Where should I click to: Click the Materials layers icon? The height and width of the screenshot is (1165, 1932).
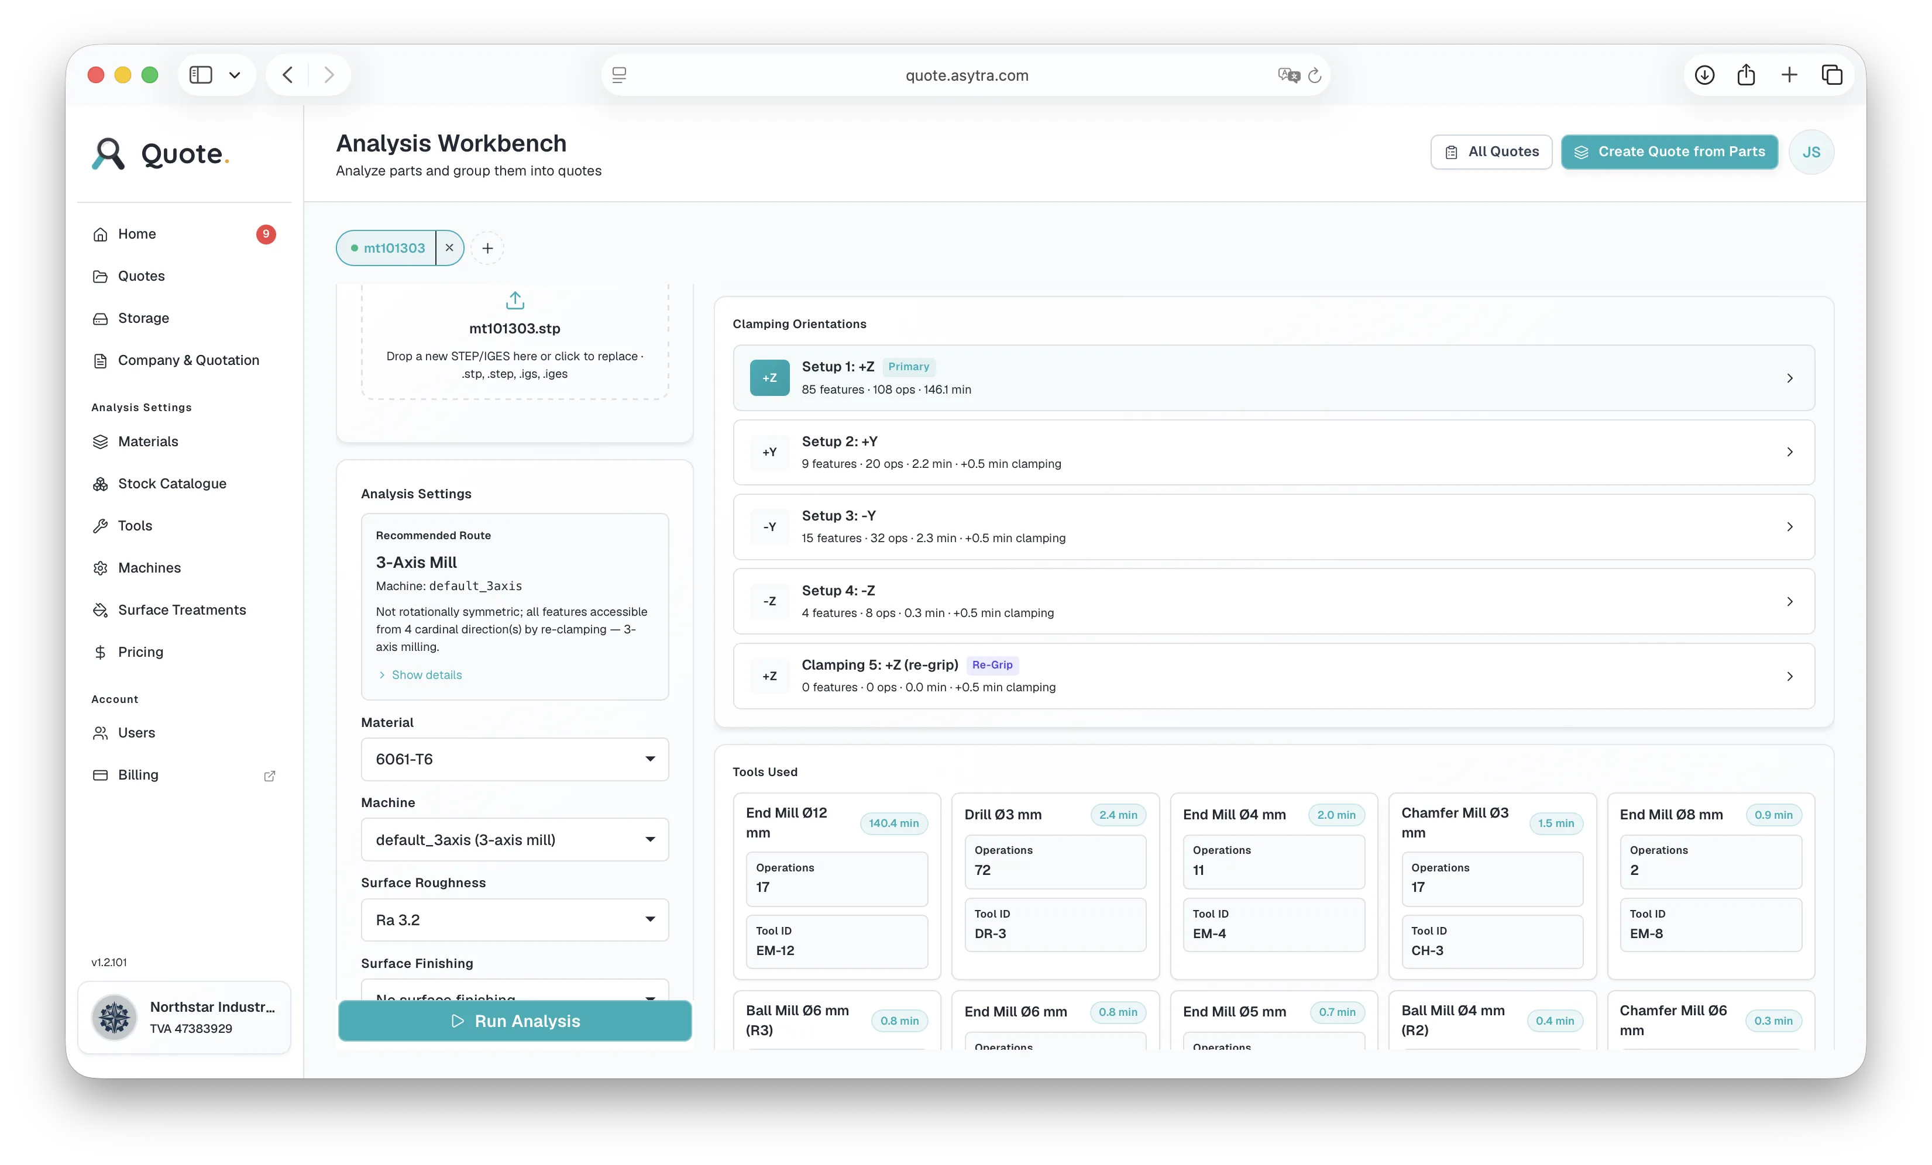click(101, 442)
